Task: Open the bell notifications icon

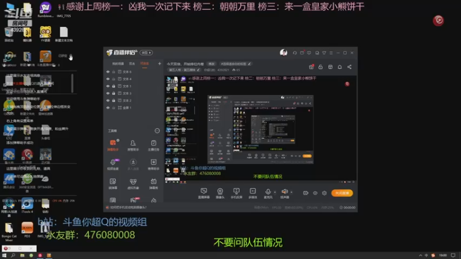Action: point(339,67)
